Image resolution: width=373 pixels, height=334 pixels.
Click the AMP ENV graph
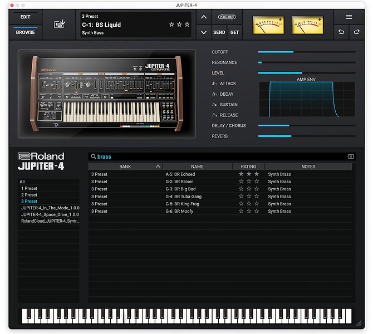[307, 99]
